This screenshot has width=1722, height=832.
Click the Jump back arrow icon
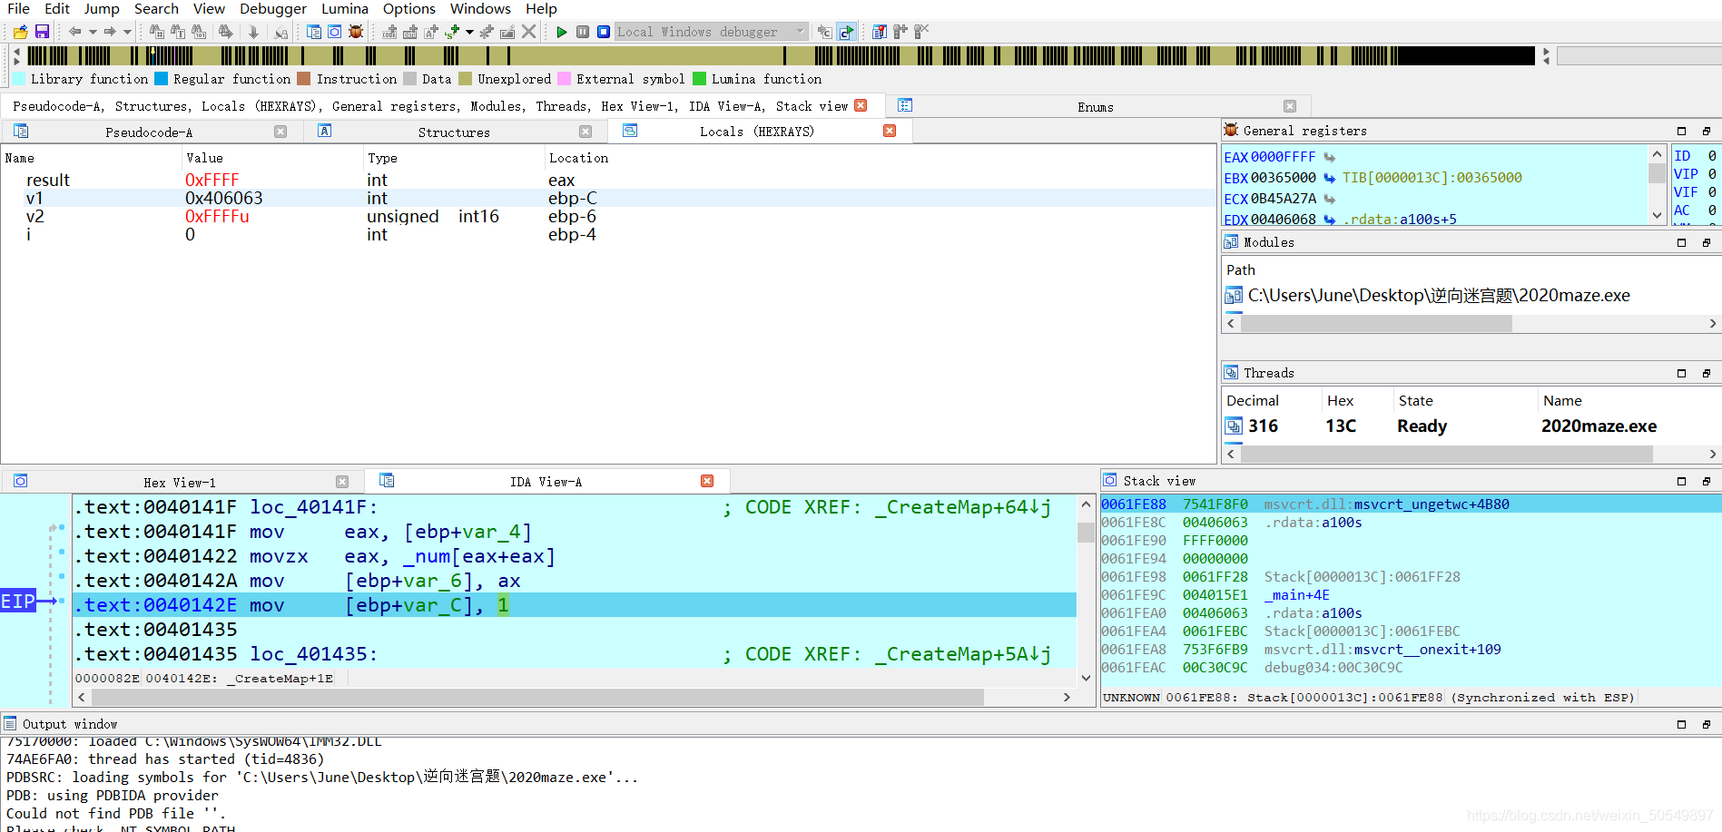click(x=75, y=32)
